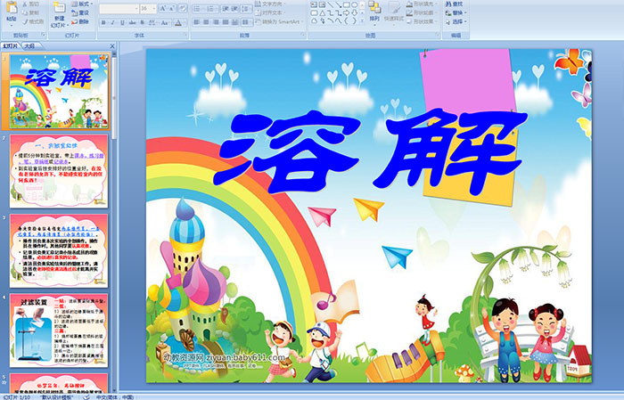Click the Reset slide (重设) icon
This screenshot has width=624, height=400.
coord(74,13)
